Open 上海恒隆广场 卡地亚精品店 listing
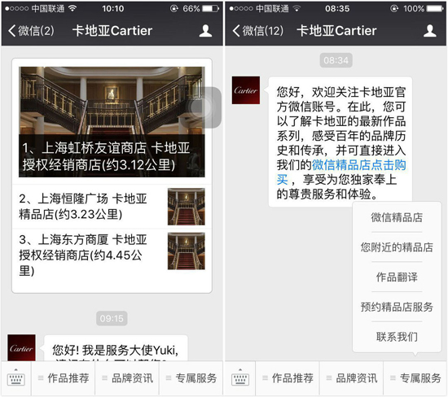Viewport: 448px width, 397px height. (112, 207)
